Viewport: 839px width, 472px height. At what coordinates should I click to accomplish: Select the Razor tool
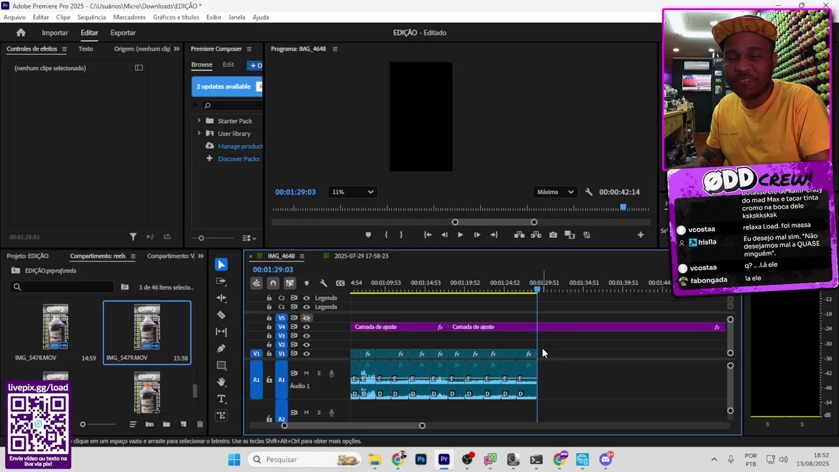(221, 315)
